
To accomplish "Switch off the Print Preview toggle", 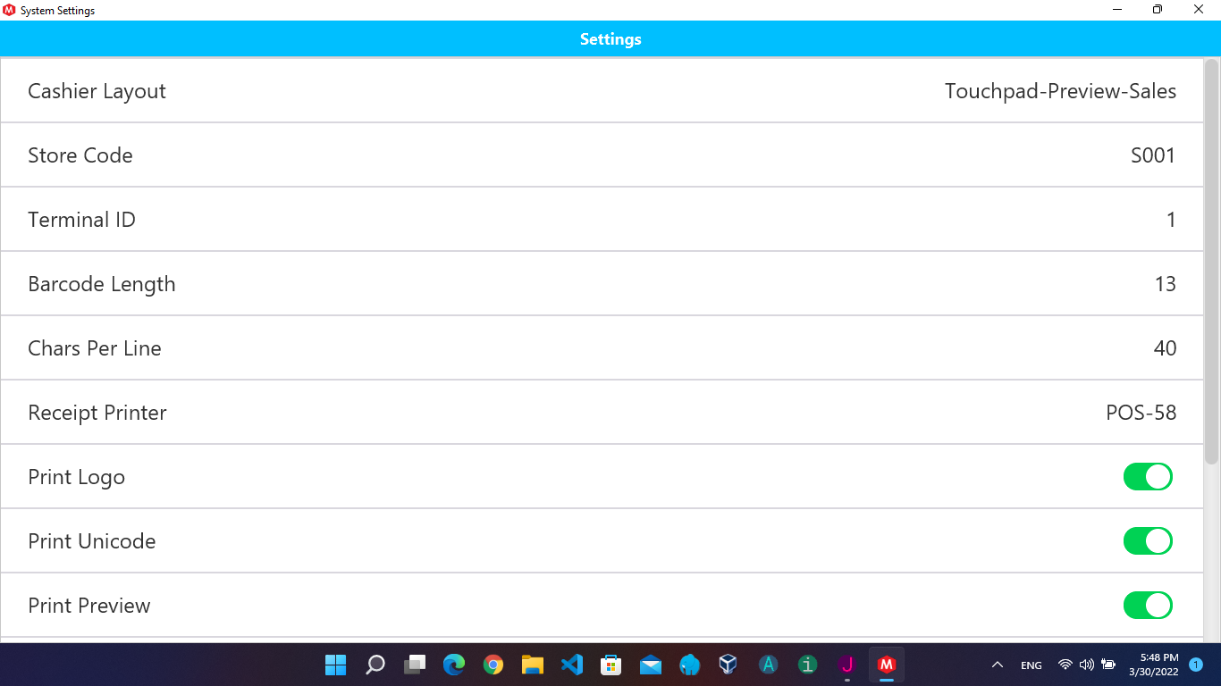I will coord(1148,606).
